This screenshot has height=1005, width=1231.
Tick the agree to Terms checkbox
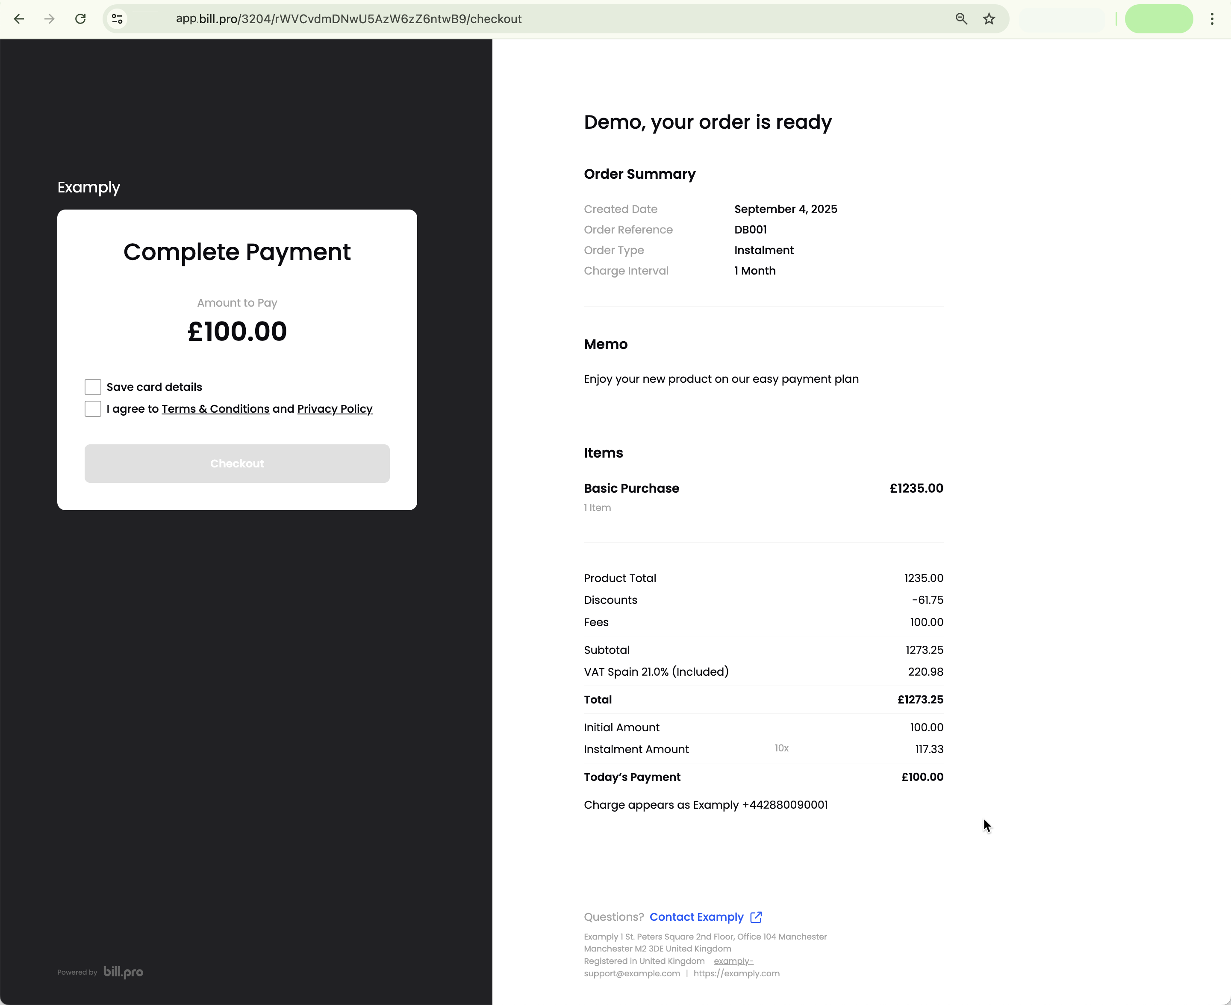pos(93,409)
